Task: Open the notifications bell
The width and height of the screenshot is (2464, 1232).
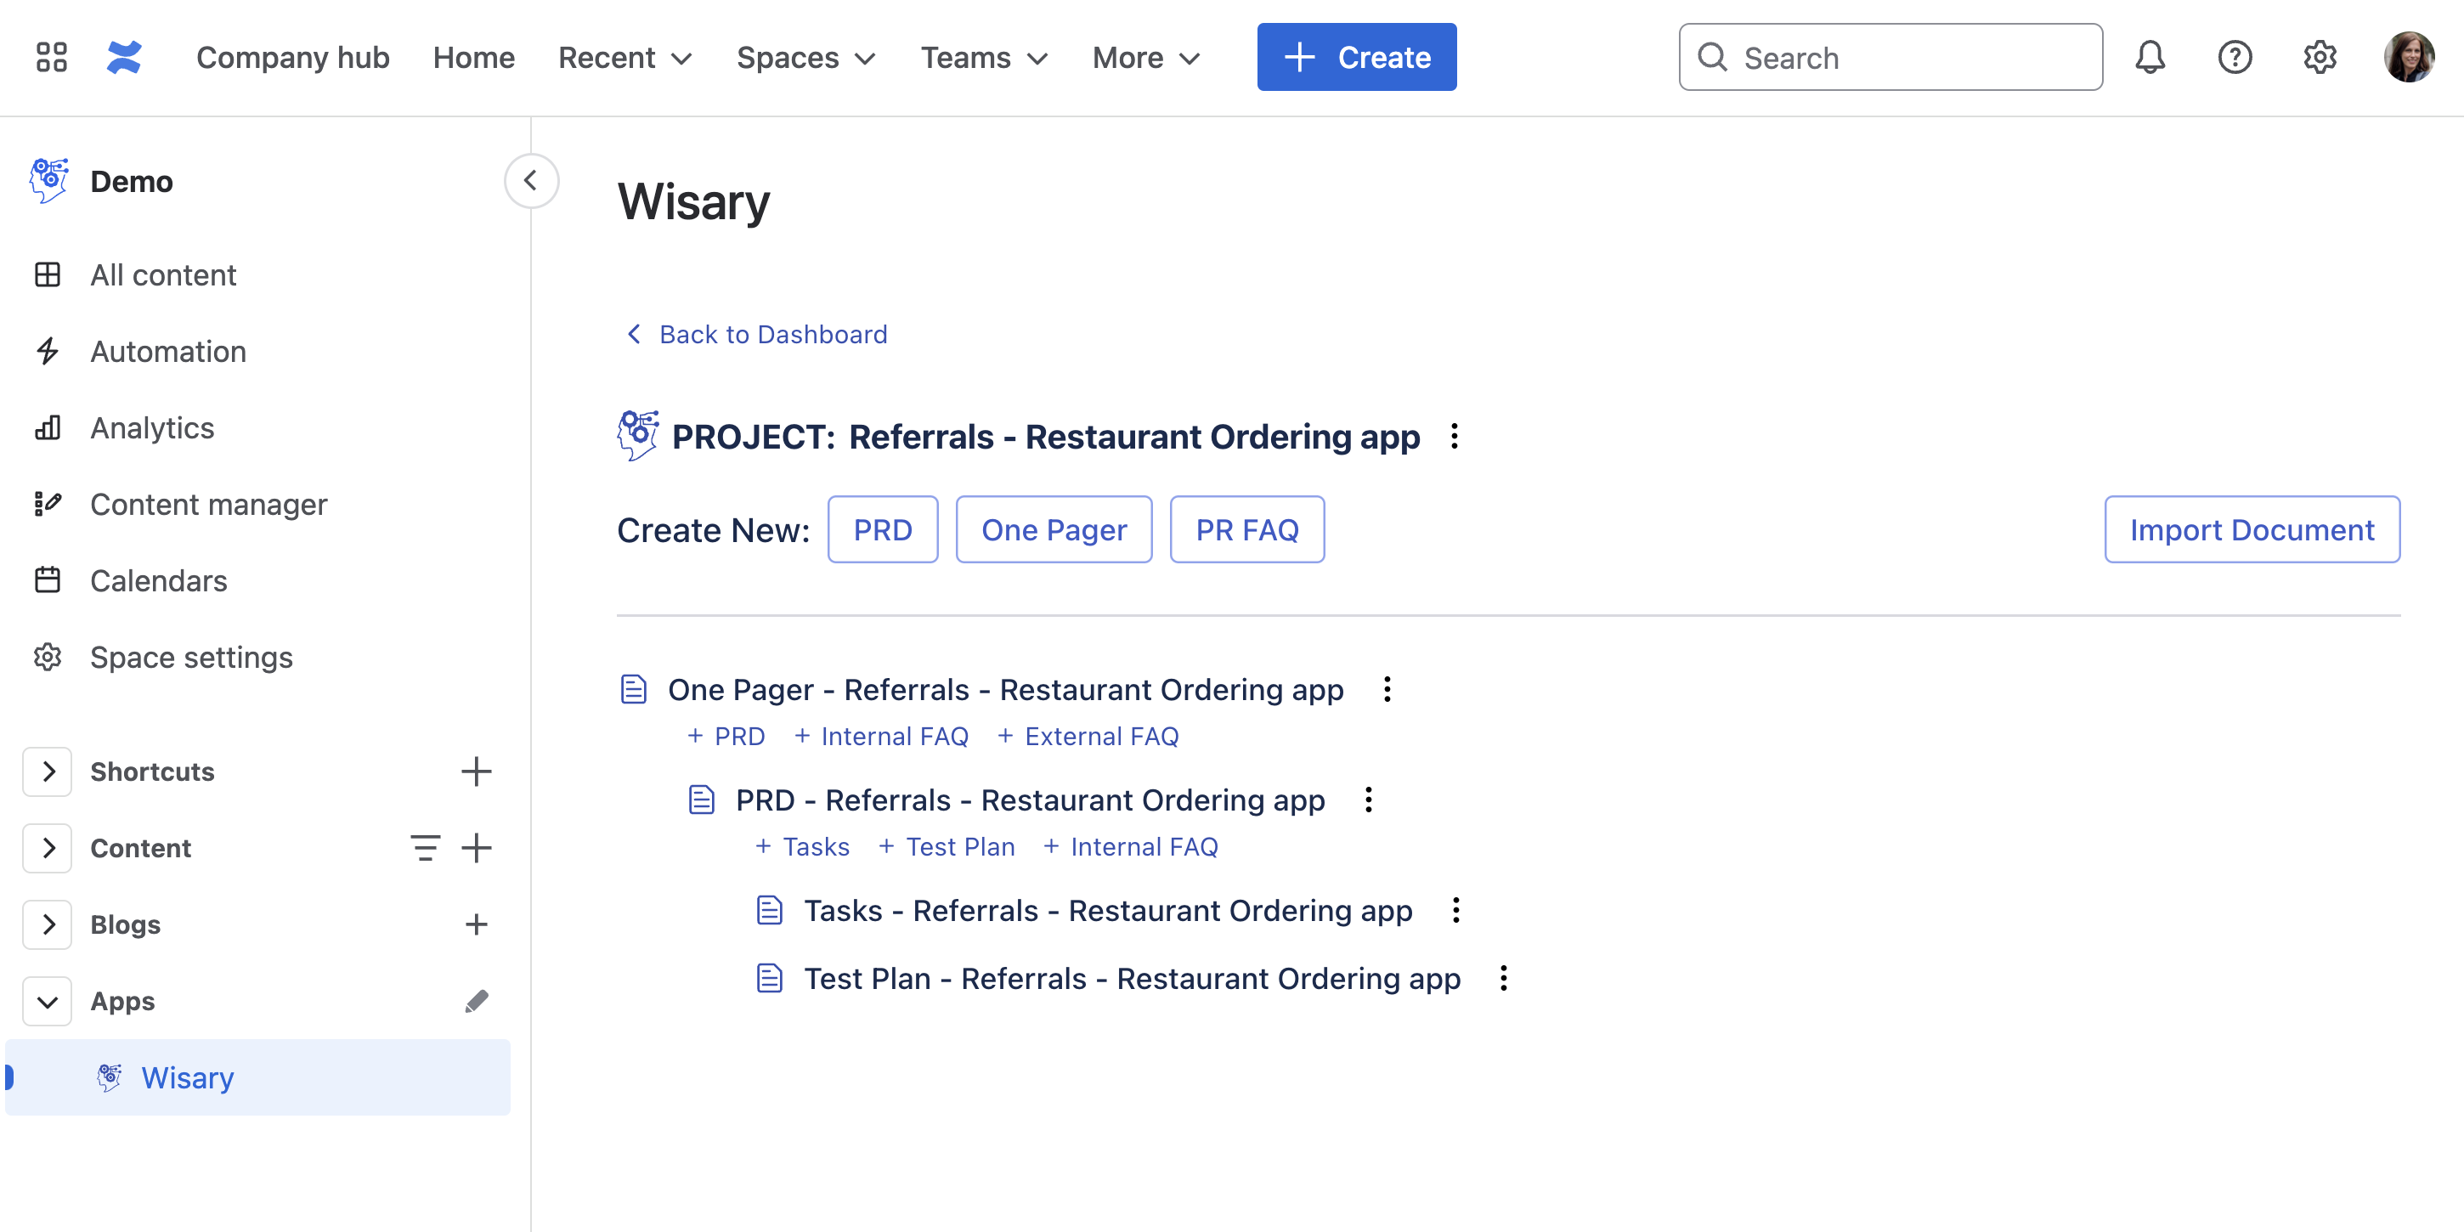Action: (x=2150, y=58)
